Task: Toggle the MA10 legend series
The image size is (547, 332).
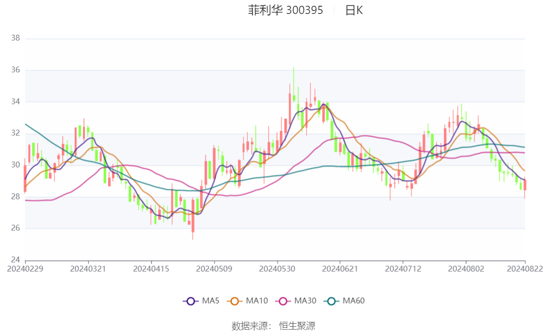Action: pos(247,301)
